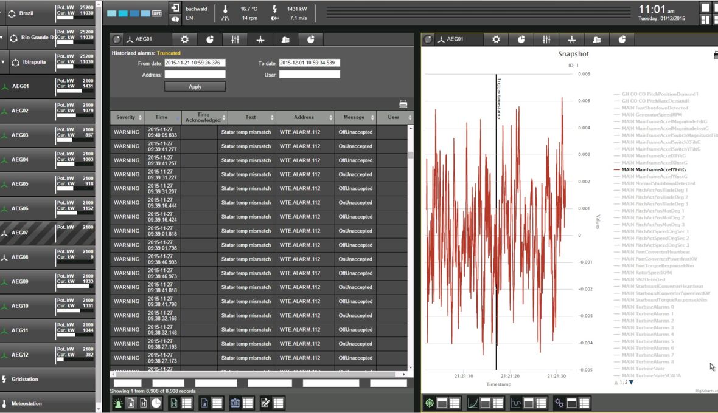The width and height of the screenshot is (718, 413).
Task: Click the wave chart icon under Snapshot
Action: [515, 403]
